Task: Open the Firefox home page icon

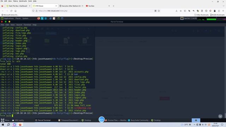Action: [x=16, y=11]
